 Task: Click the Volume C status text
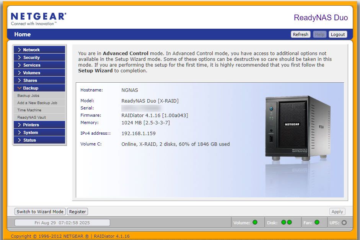tap(175, 144)
